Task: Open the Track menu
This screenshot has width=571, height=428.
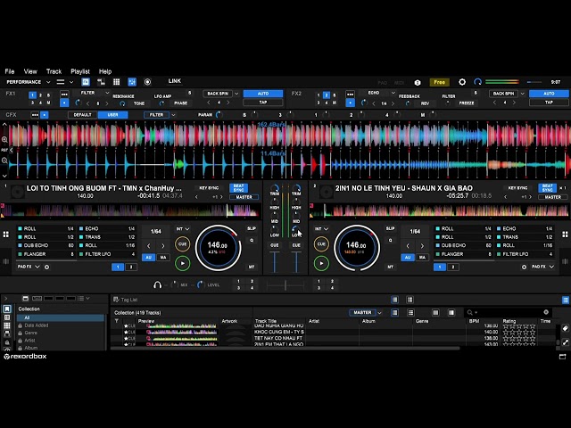Action: click(x=54, y=71)
